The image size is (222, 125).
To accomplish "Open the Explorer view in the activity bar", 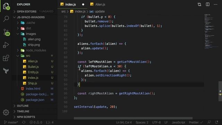I will pyautogui.click(x=6, y=6).
